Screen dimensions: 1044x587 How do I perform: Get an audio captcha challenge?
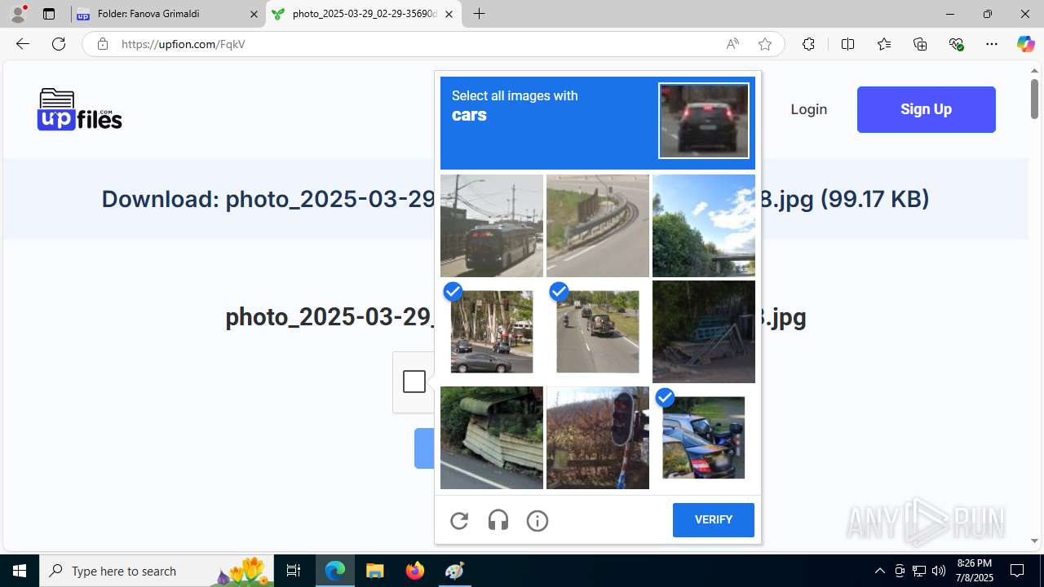498,520
